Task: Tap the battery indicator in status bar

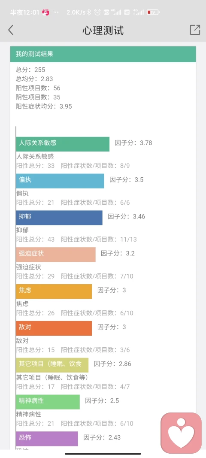Action: pyautogui.click(x=153, y=12)
